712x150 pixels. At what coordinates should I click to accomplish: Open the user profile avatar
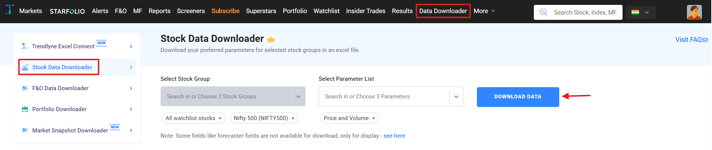694,12
